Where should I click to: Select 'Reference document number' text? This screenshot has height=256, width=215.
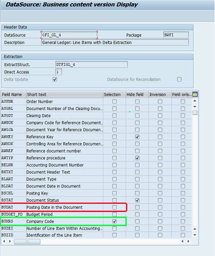point(54,151)
